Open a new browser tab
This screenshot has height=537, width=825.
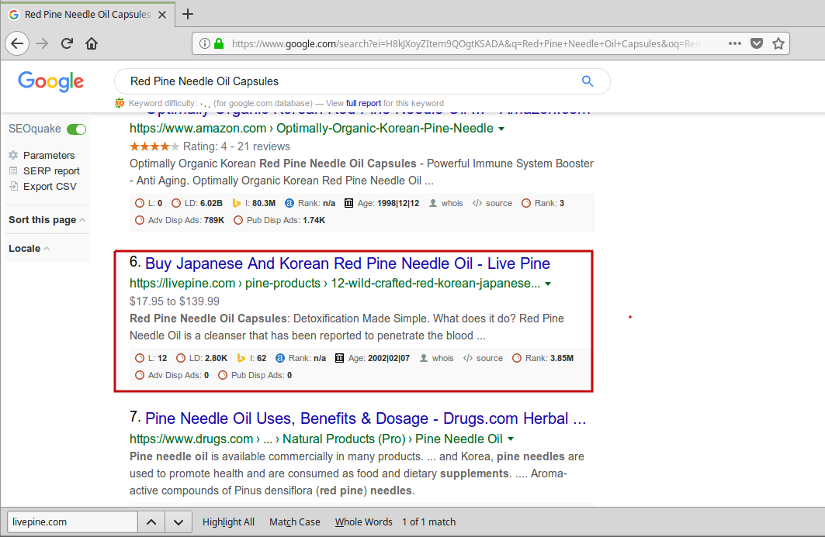click(x=188, y=14)
